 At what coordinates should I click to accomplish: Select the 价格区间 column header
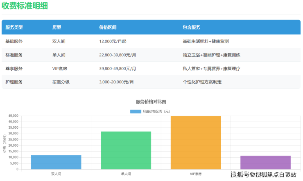(x=108, y=27)
